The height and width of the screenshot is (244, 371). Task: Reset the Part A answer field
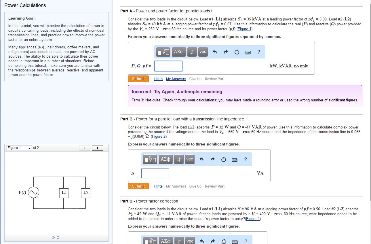[x=237, y=52]
